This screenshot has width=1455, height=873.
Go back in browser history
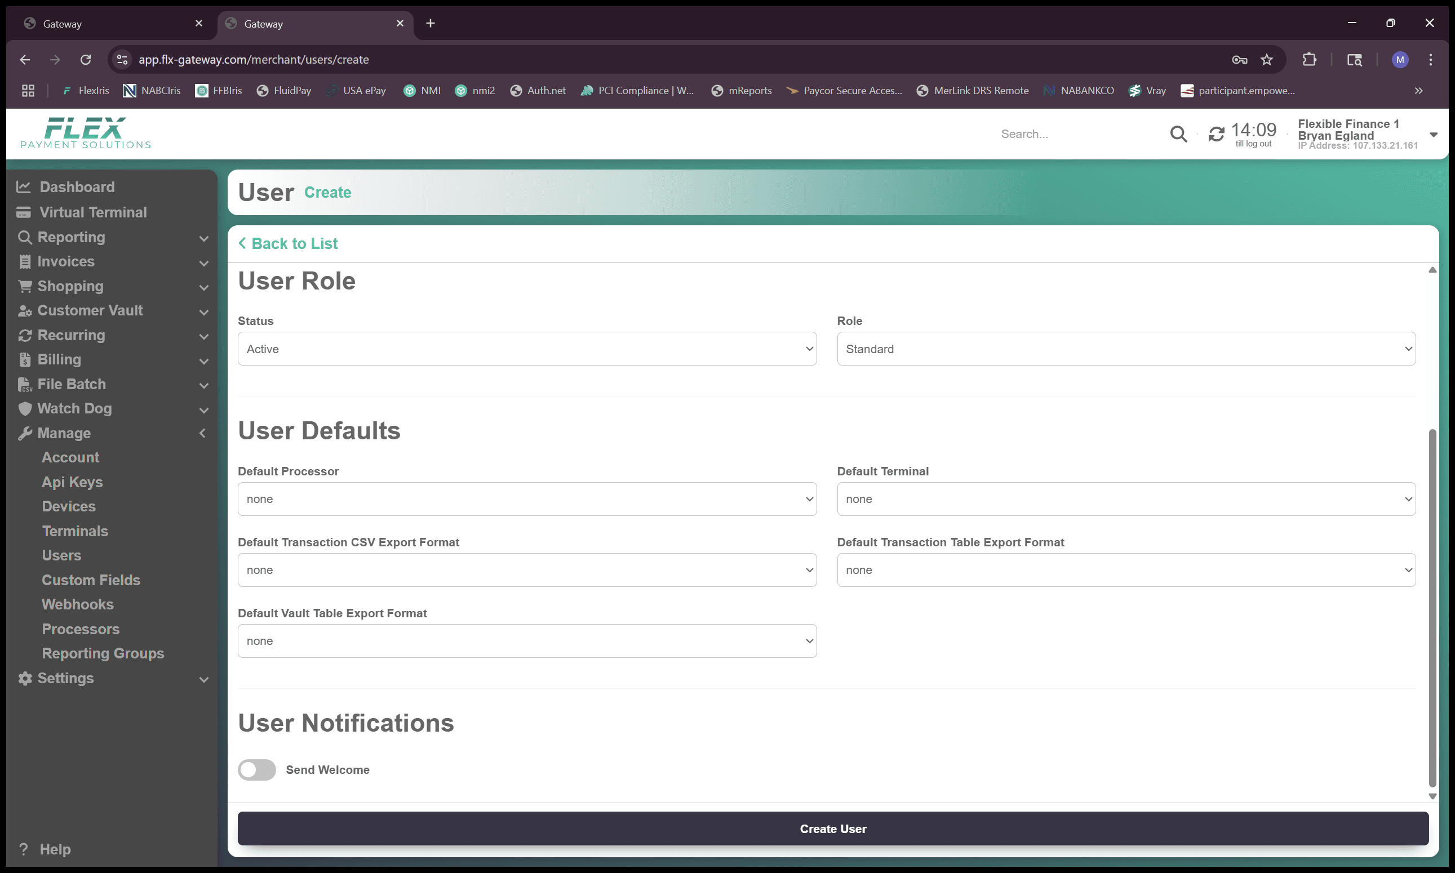[24, 59]
